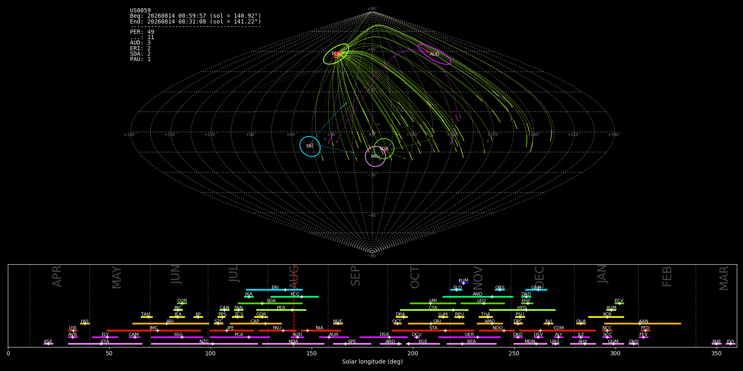The width and height of the screenshot is (743, 371).
Task: Select the long AAN orange timeline bar
Action: coord(643,324)
